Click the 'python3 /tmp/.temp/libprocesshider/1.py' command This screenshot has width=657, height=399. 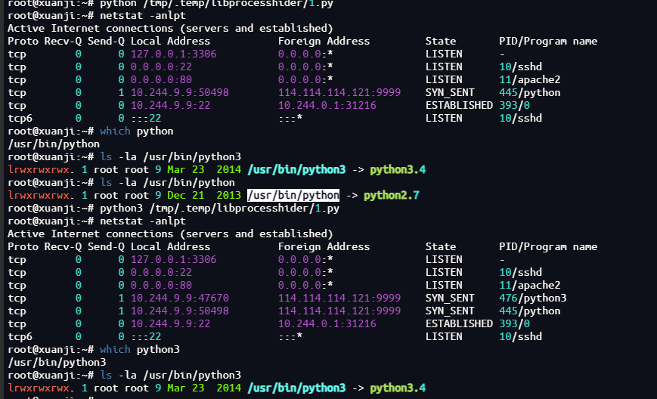[x=219, y=208]
